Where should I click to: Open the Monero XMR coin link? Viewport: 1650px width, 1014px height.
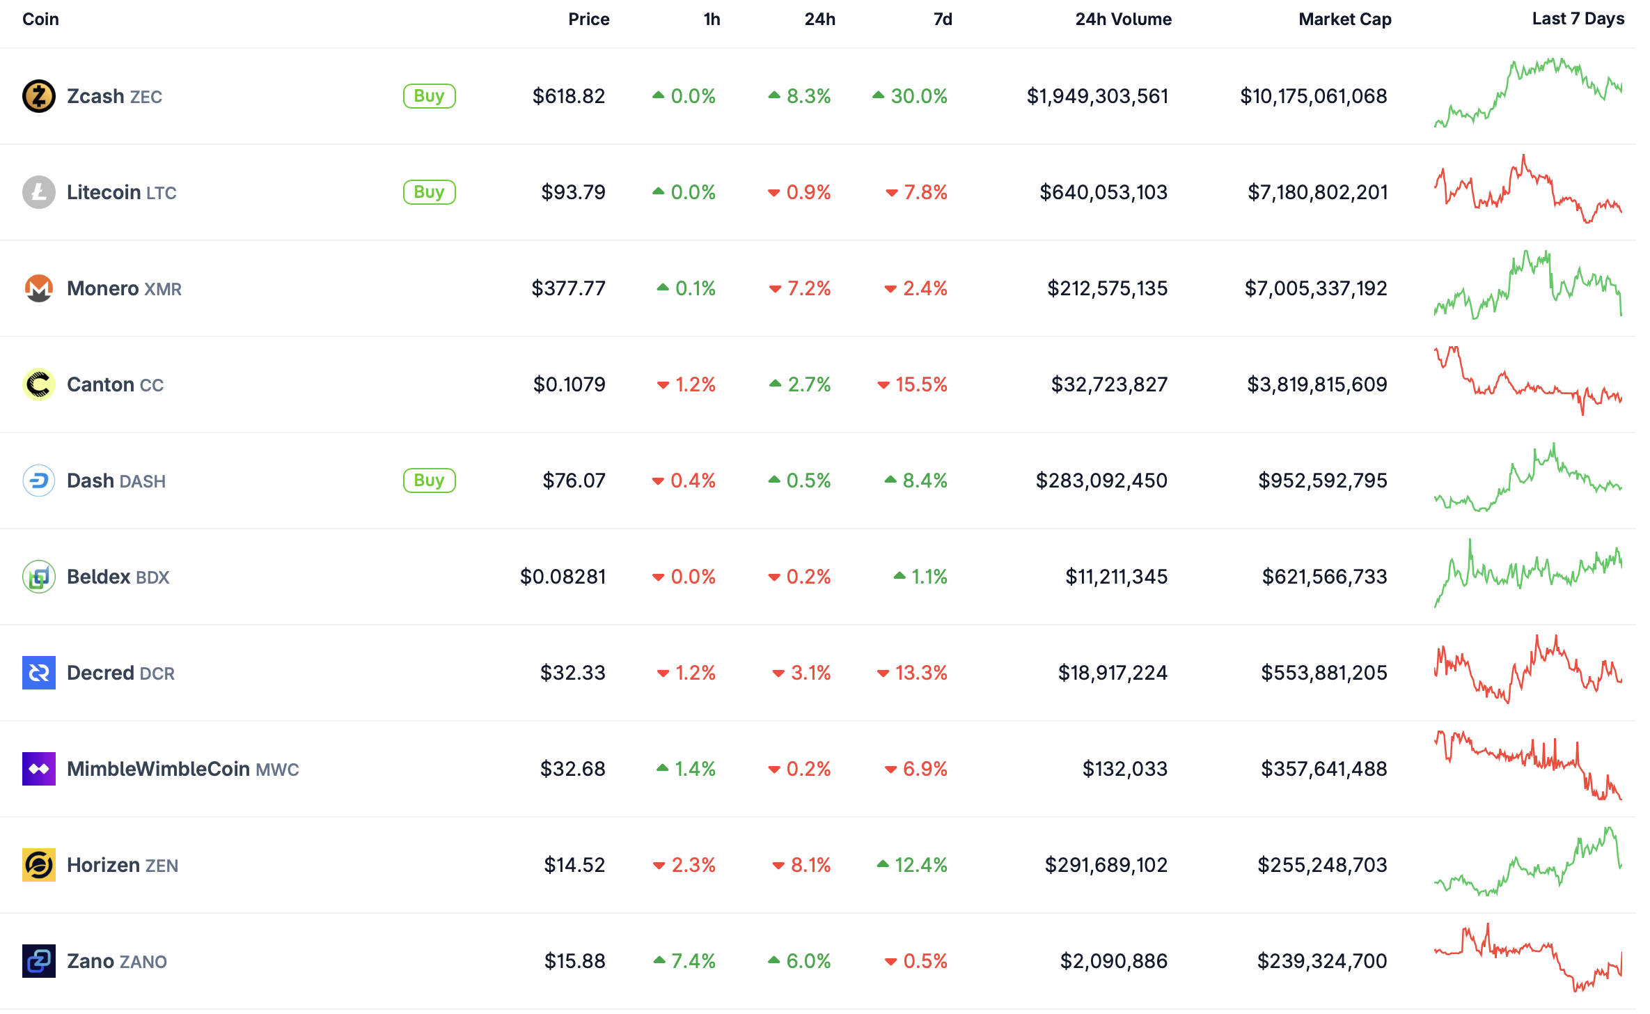pos(124,288)
